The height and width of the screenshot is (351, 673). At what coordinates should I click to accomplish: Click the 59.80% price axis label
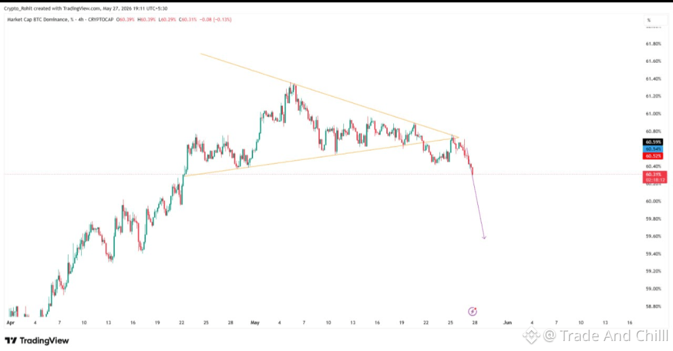tap(653, 218)
